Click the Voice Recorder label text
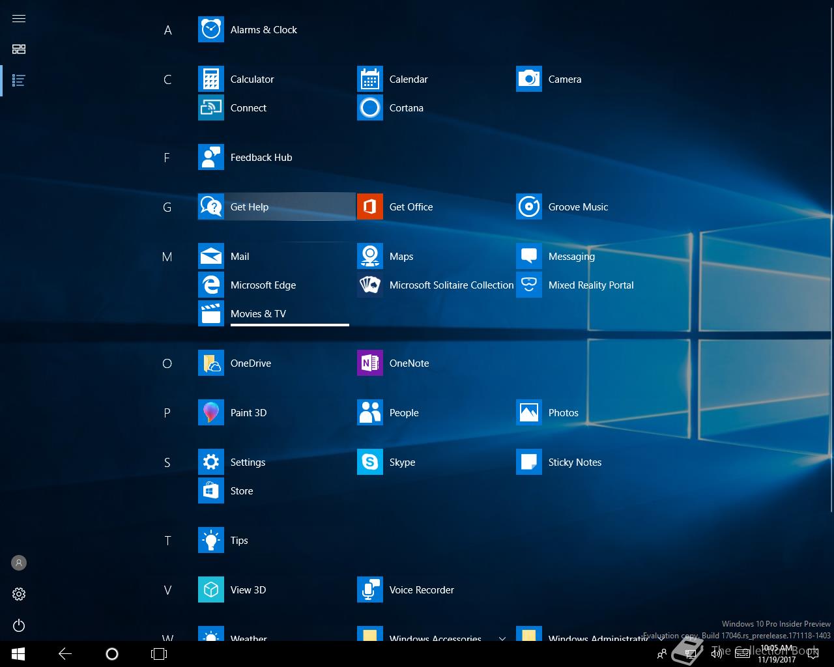The height and width of the screenshot is (667, 834). click(422, 590)
